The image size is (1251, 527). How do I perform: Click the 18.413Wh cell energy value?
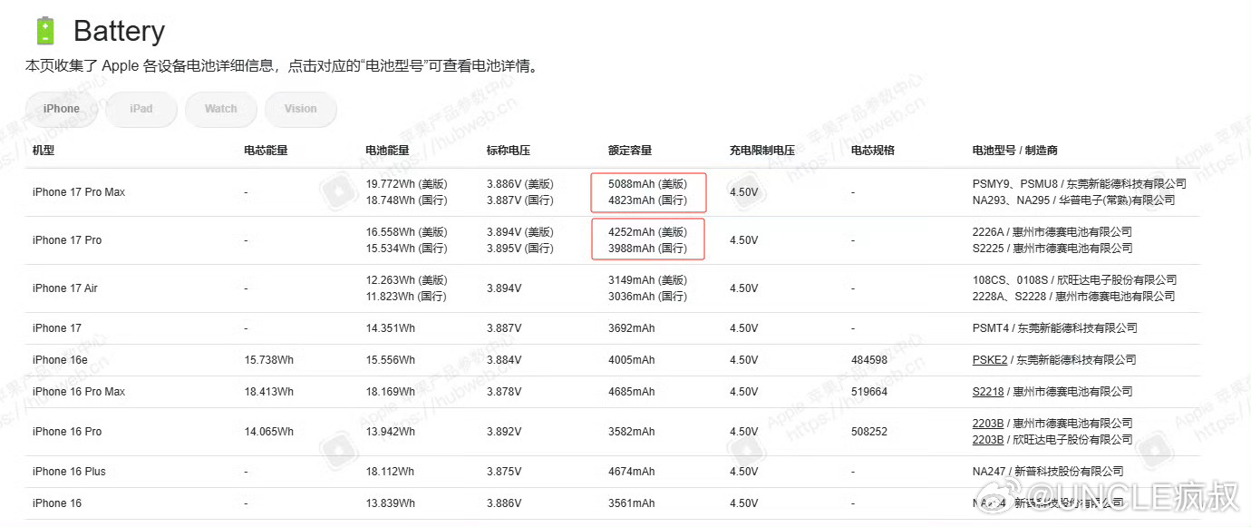pyautogui.click(x=269, y=392)
